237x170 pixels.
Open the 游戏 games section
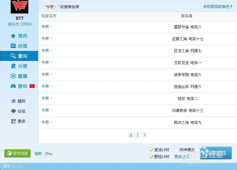coord(22,86)
